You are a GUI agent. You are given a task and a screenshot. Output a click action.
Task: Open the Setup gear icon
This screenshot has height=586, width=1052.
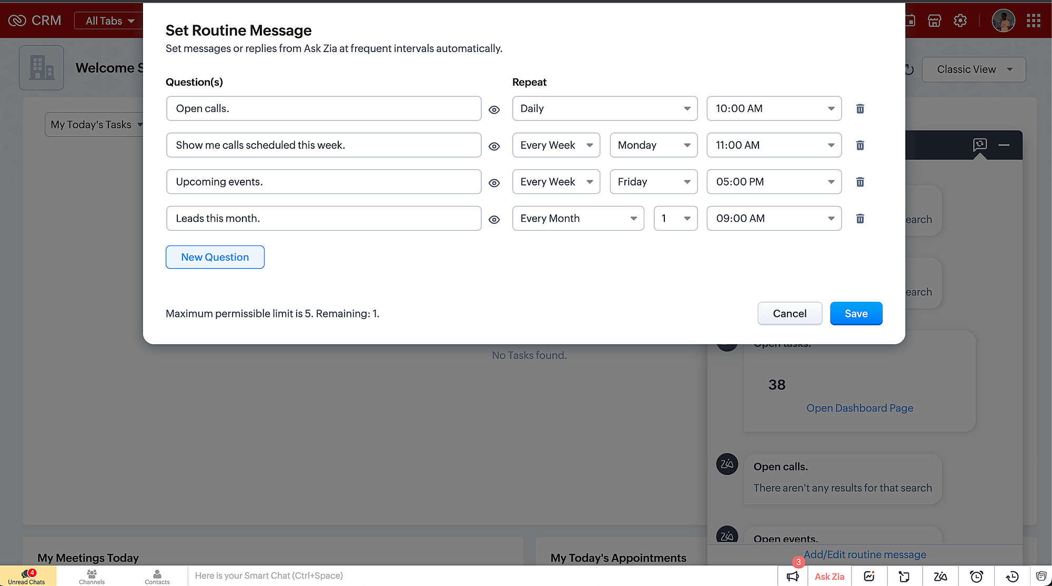(x=960, y=20)
